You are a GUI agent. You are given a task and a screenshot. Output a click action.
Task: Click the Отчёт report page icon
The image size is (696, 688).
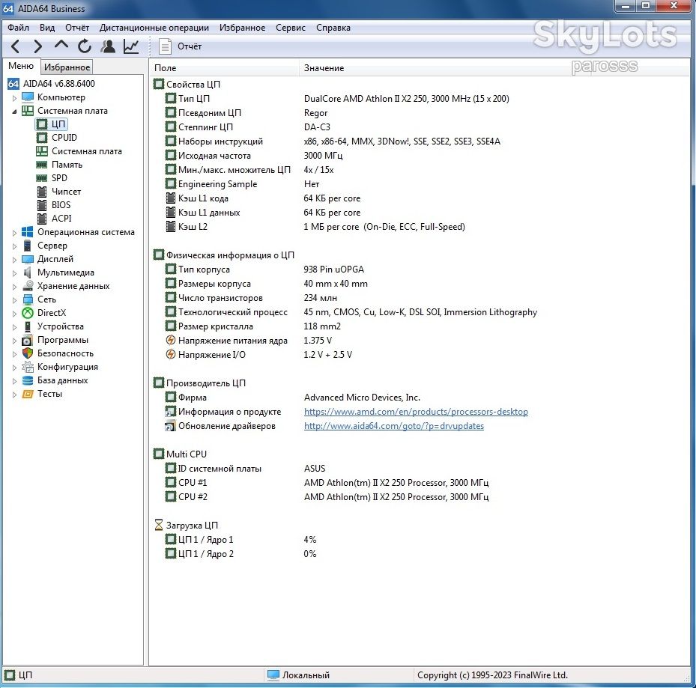[x=165, y=46]
